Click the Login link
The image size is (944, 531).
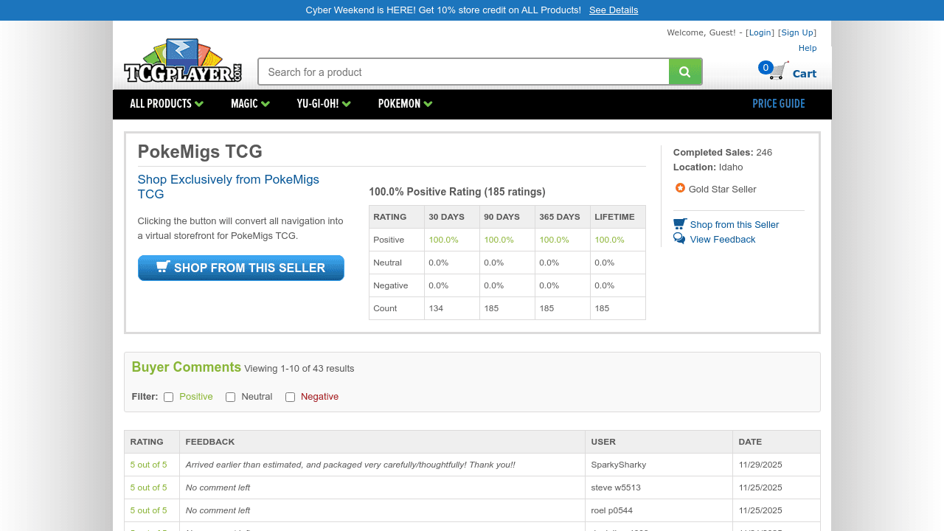[760, 32]
